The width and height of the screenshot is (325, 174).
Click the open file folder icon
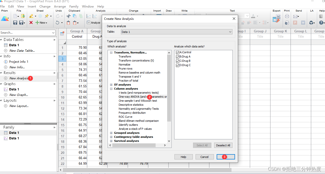point(23,16)
